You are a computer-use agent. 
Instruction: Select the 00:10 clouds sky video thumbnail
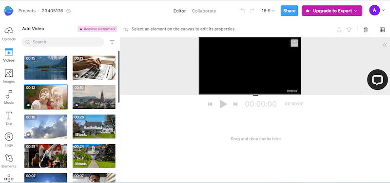tap(46, 126)
